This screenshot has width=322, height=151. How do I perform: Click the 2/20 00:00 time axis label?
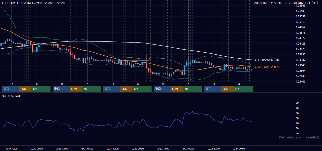37,148
